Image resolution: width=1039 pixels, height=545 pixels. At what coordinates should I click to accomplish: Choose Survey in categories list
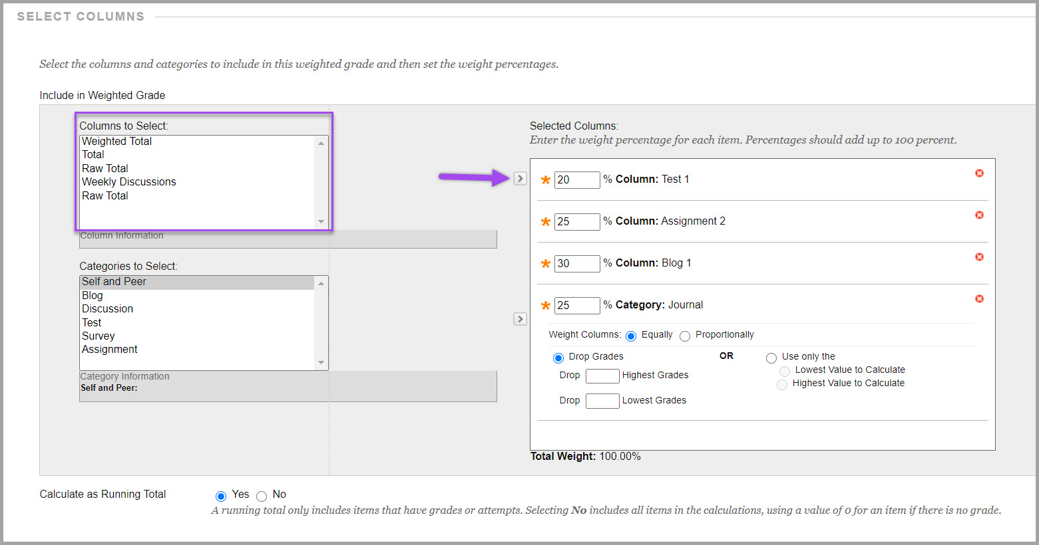point(99,336)
